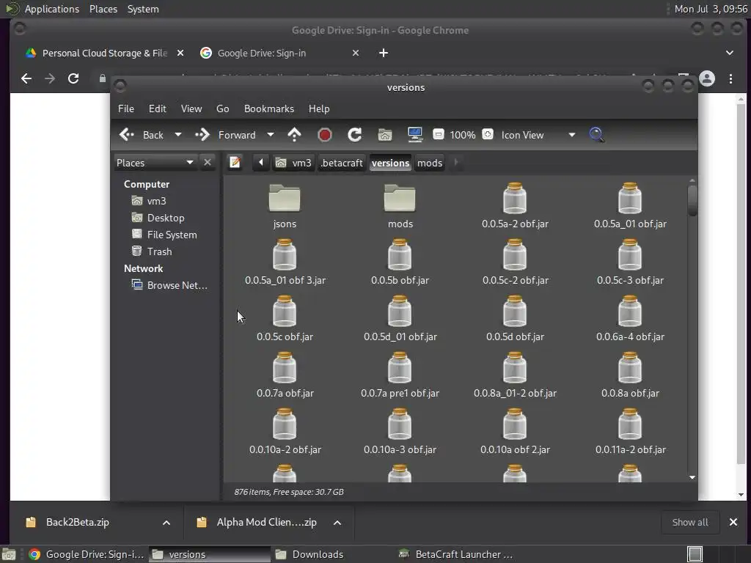Go to the Home folder icon
This screenshot has width=751, height=563.
pos(385,135)
